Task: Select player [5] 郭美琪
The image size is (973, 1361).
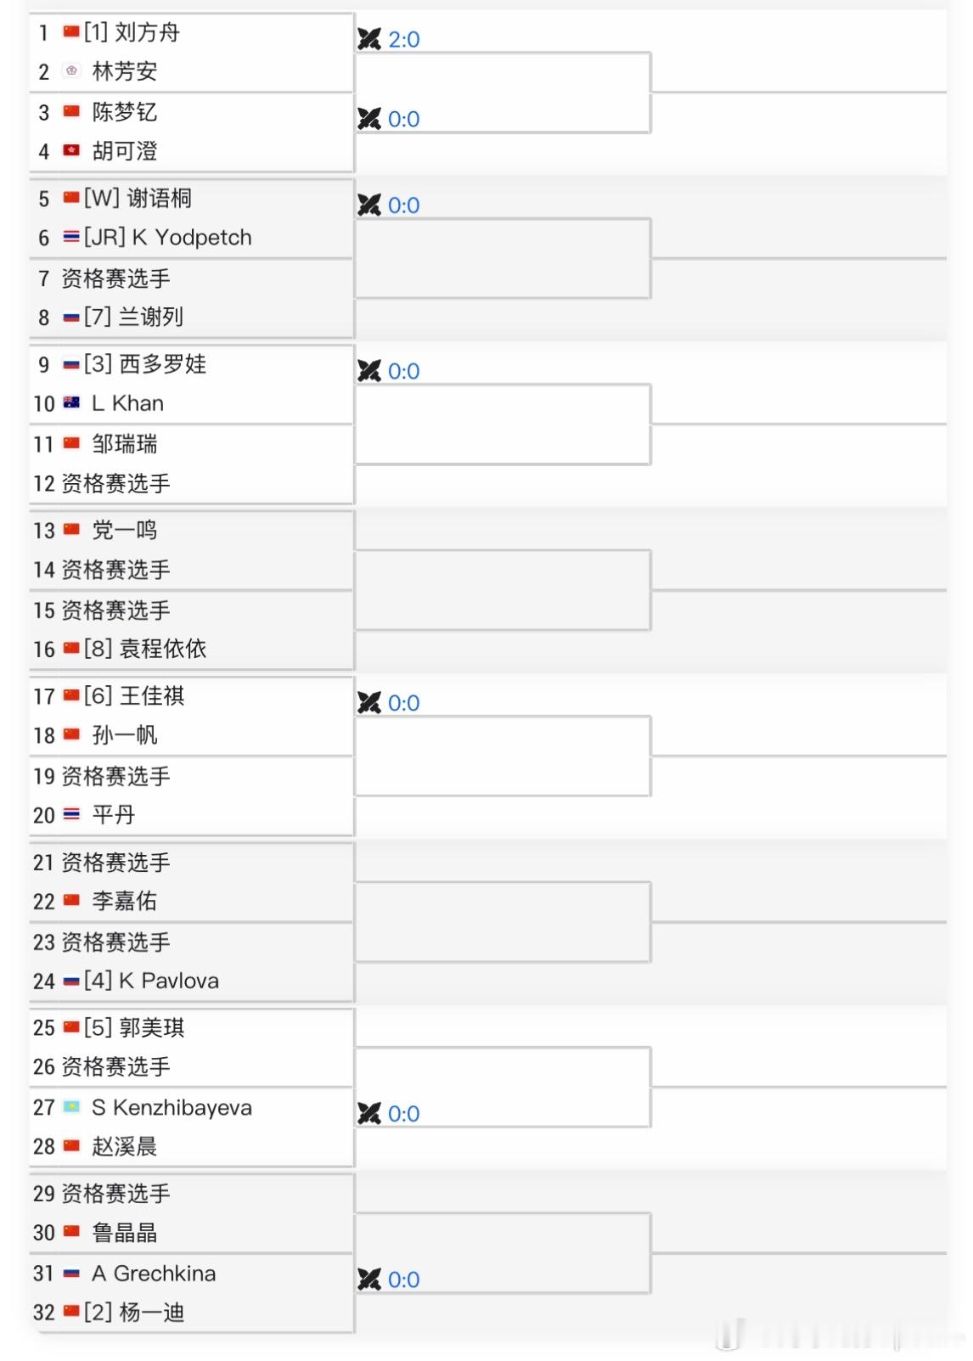Action: pyautogui.click(x=134, y=1028)
